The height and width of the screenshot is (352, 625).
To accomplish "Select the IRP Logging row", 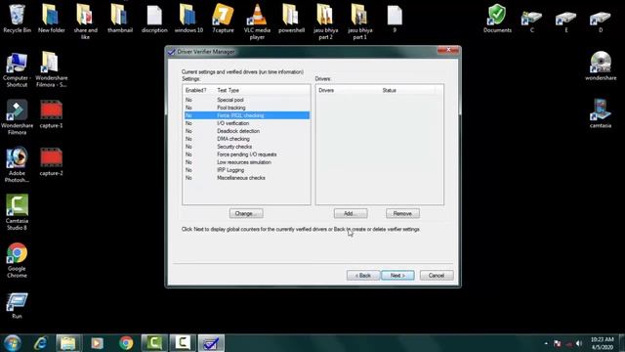I will pyautogui.click(x=246, y=170).
